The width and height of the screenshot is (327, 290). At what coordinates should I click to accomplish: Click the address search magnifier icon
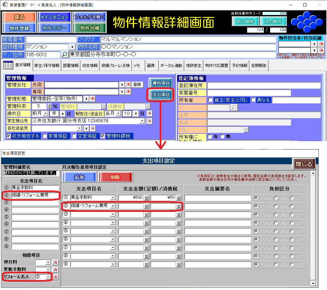pos(65,54)
